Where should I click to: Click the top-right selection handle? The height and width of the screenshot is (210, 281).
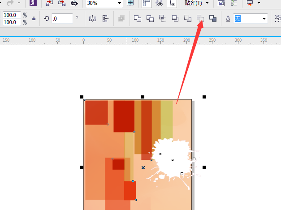pos(204,97)
